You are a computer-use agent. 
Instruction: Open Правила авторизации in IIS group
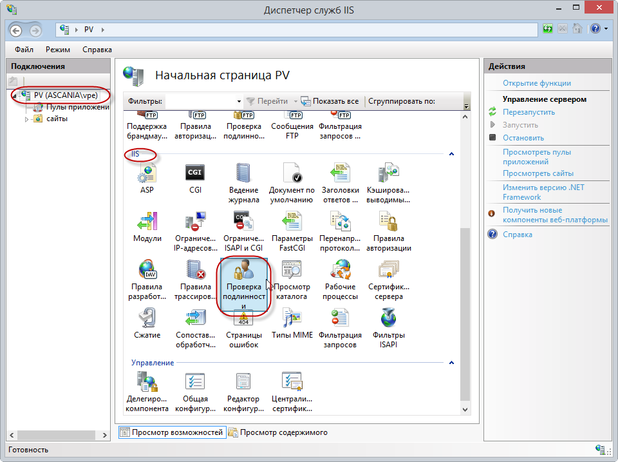pos(388,231)
